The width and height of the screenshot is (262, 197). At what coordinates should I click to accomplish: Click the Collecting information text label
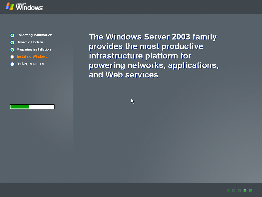click(34, 35)
